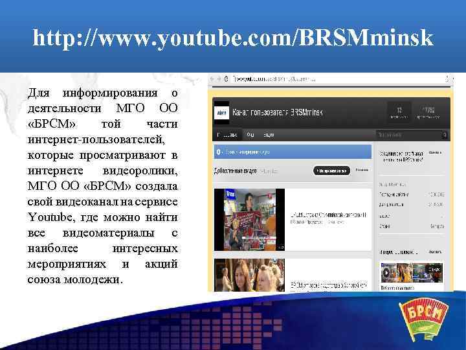Viewport: 466px width, 350px height.
Task: Click the browser forward arrow
Action: pyautogui.click(x=219, y=79)
